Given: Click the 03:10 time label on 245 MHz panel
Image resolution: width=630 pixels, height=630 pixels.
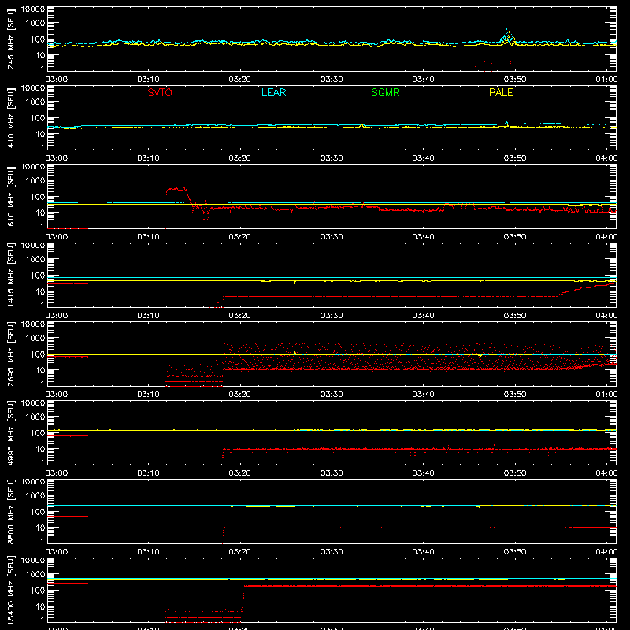Looking at the screenshot, I should (148, 80).
